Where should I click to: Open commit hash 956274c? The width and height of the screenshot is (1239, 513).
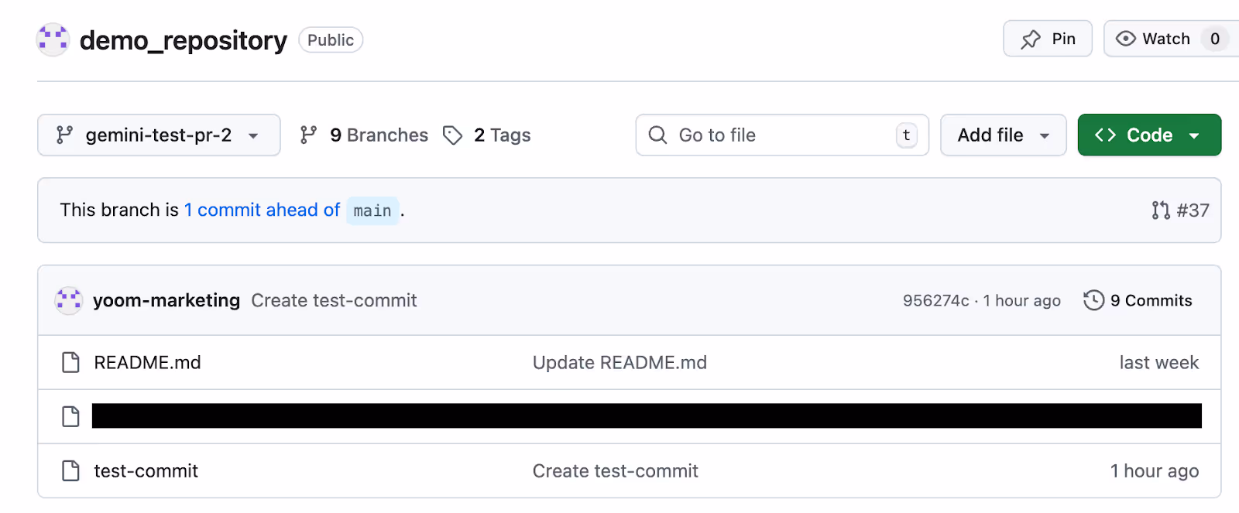click(x=936, y=300)
